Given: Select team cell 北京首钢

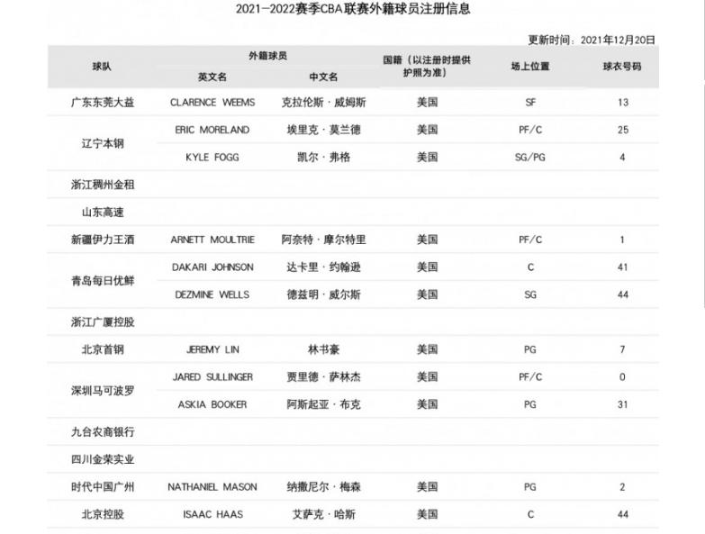Looking at the screenshot, I should (x=103, y=349).
